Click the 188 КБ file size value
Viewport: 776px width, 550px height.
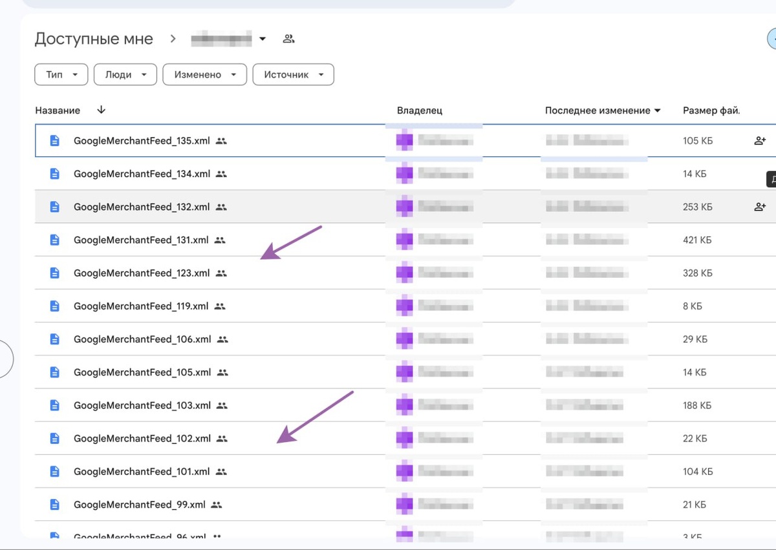point(697,405)
